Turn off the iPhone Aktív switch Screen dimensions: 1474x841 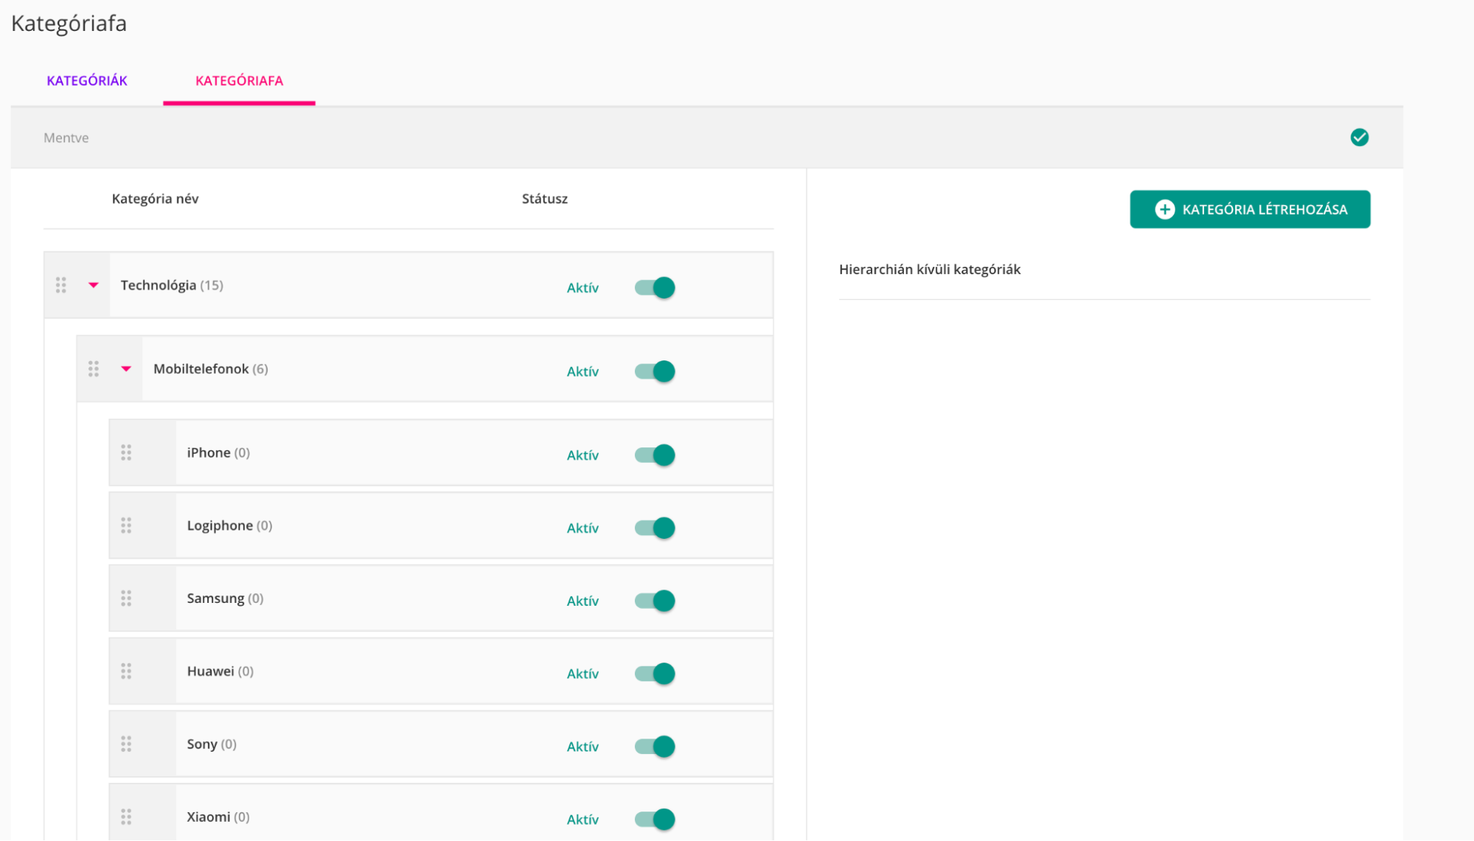coord(655,455)
